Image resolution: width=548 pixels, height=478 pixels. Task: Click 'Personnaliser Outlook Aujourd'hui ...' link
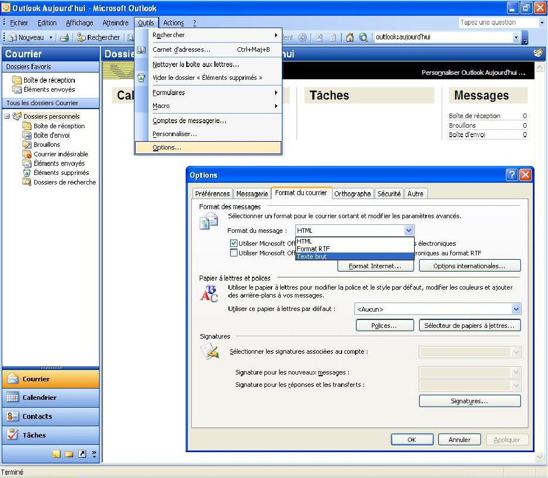pyautogui.click(x=473, y=73)
